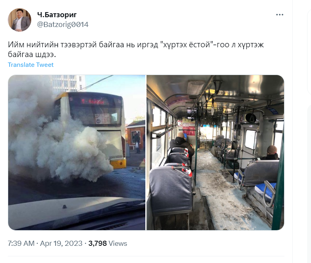Open the bus interior photo
Screen dimensions: 311x263
pyautogui.click(x=215, y=152)
